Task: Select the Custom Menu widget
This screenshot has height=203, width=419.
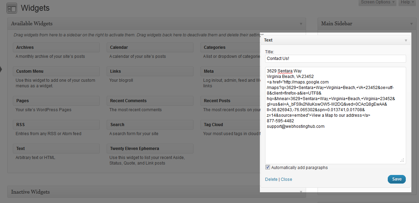Action: point(56,71)
